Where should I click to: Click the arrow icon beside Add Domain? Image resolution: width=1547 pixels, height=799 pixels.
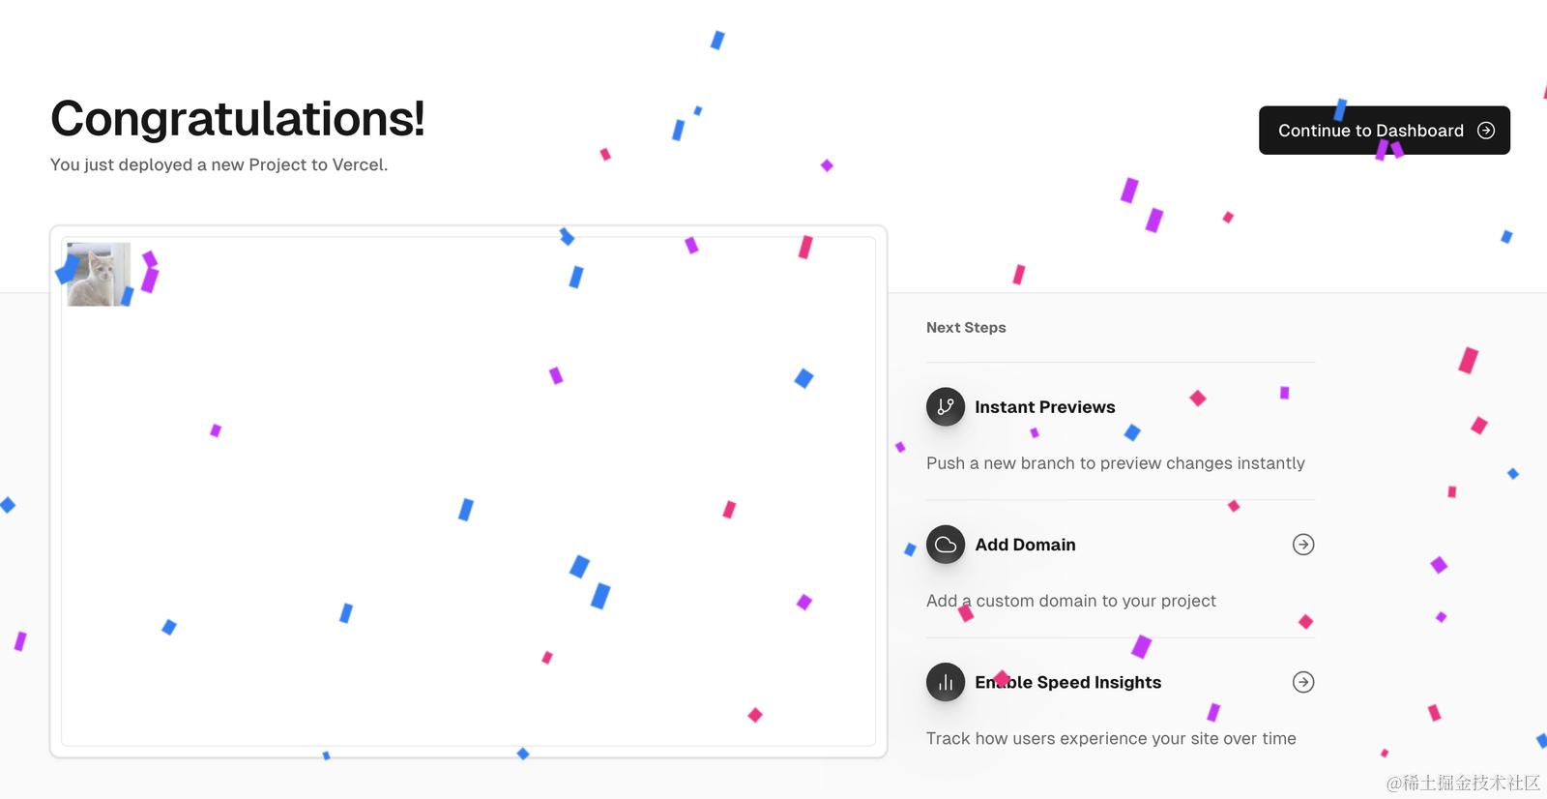(1303, 545)
